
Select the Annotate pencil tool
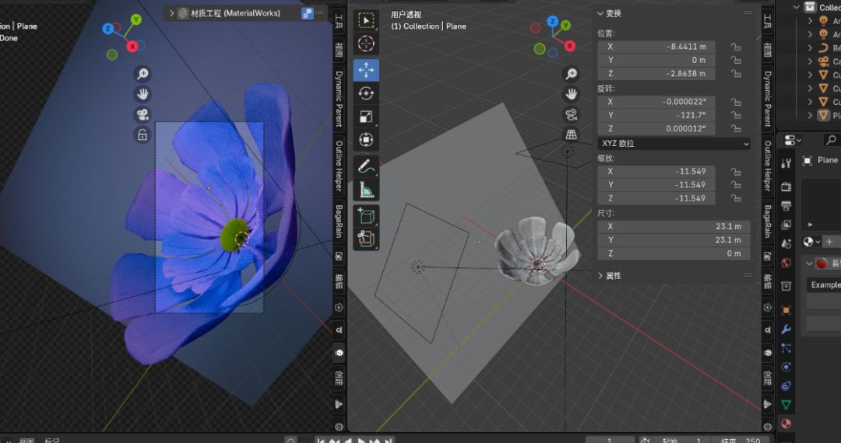[365, 166]
